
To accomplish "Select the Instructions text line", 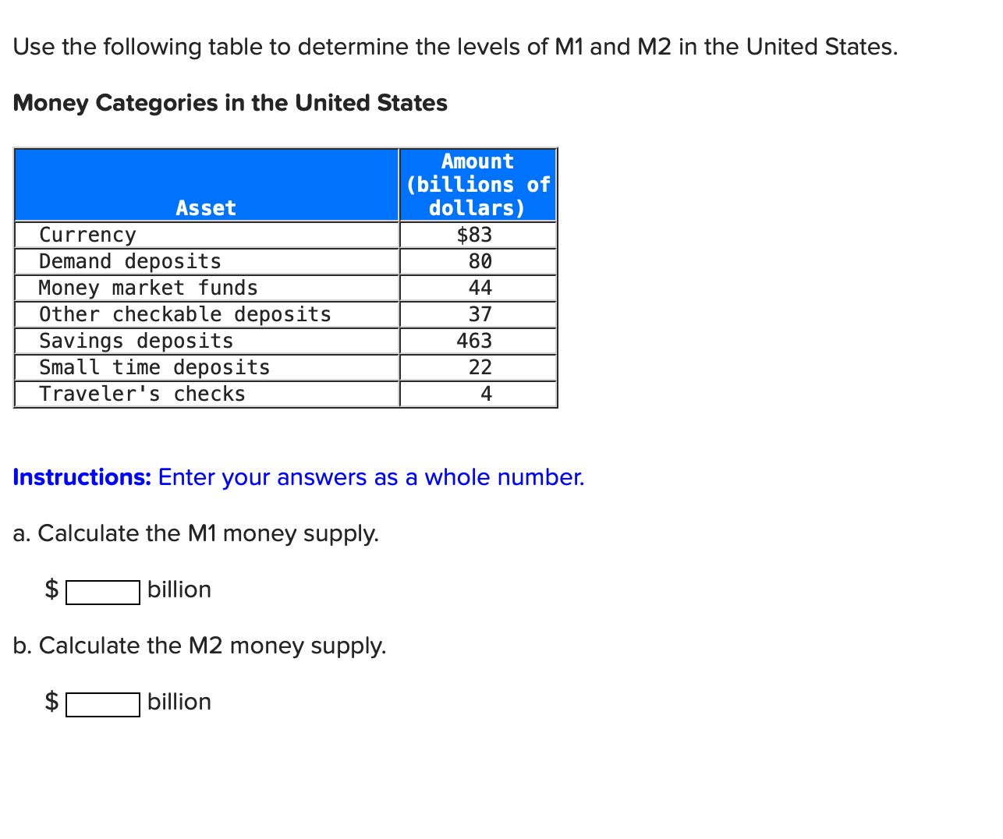I will pos(299,477).
